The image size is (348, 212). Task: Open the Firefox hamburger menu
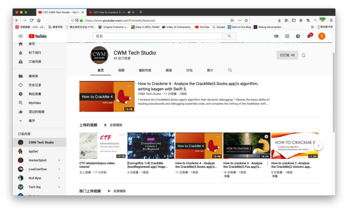coord(331,20)
